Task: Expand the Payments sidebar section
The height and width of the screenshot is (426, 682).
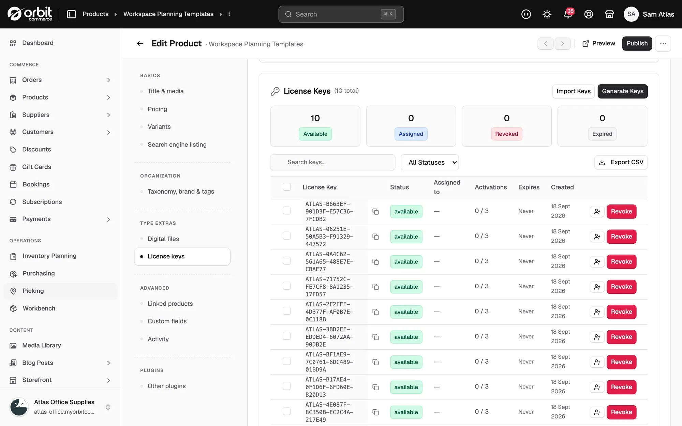Action: pyautogui.click(x=108, y=219)
